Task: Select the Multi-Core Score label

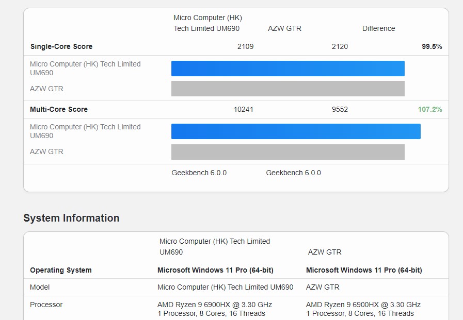Action: pyautogui.click(x=59, y=109)
